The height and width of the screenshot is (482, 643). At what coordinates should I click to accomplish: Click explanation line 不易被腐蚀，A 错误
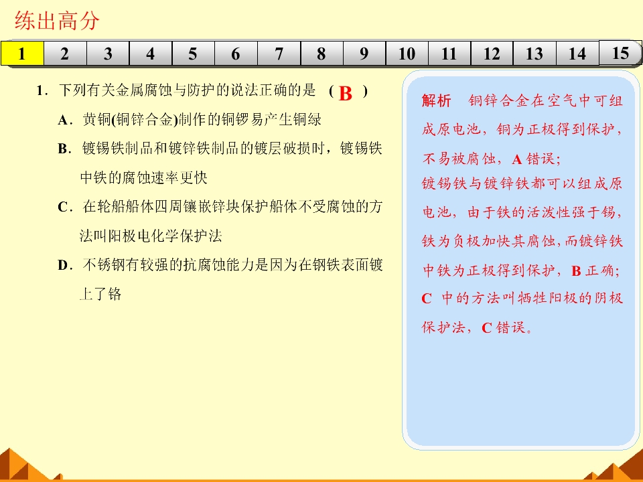coord(491,159)
